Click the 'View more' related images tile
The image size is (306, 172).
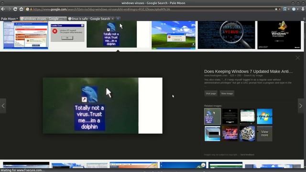coord(264,134)
